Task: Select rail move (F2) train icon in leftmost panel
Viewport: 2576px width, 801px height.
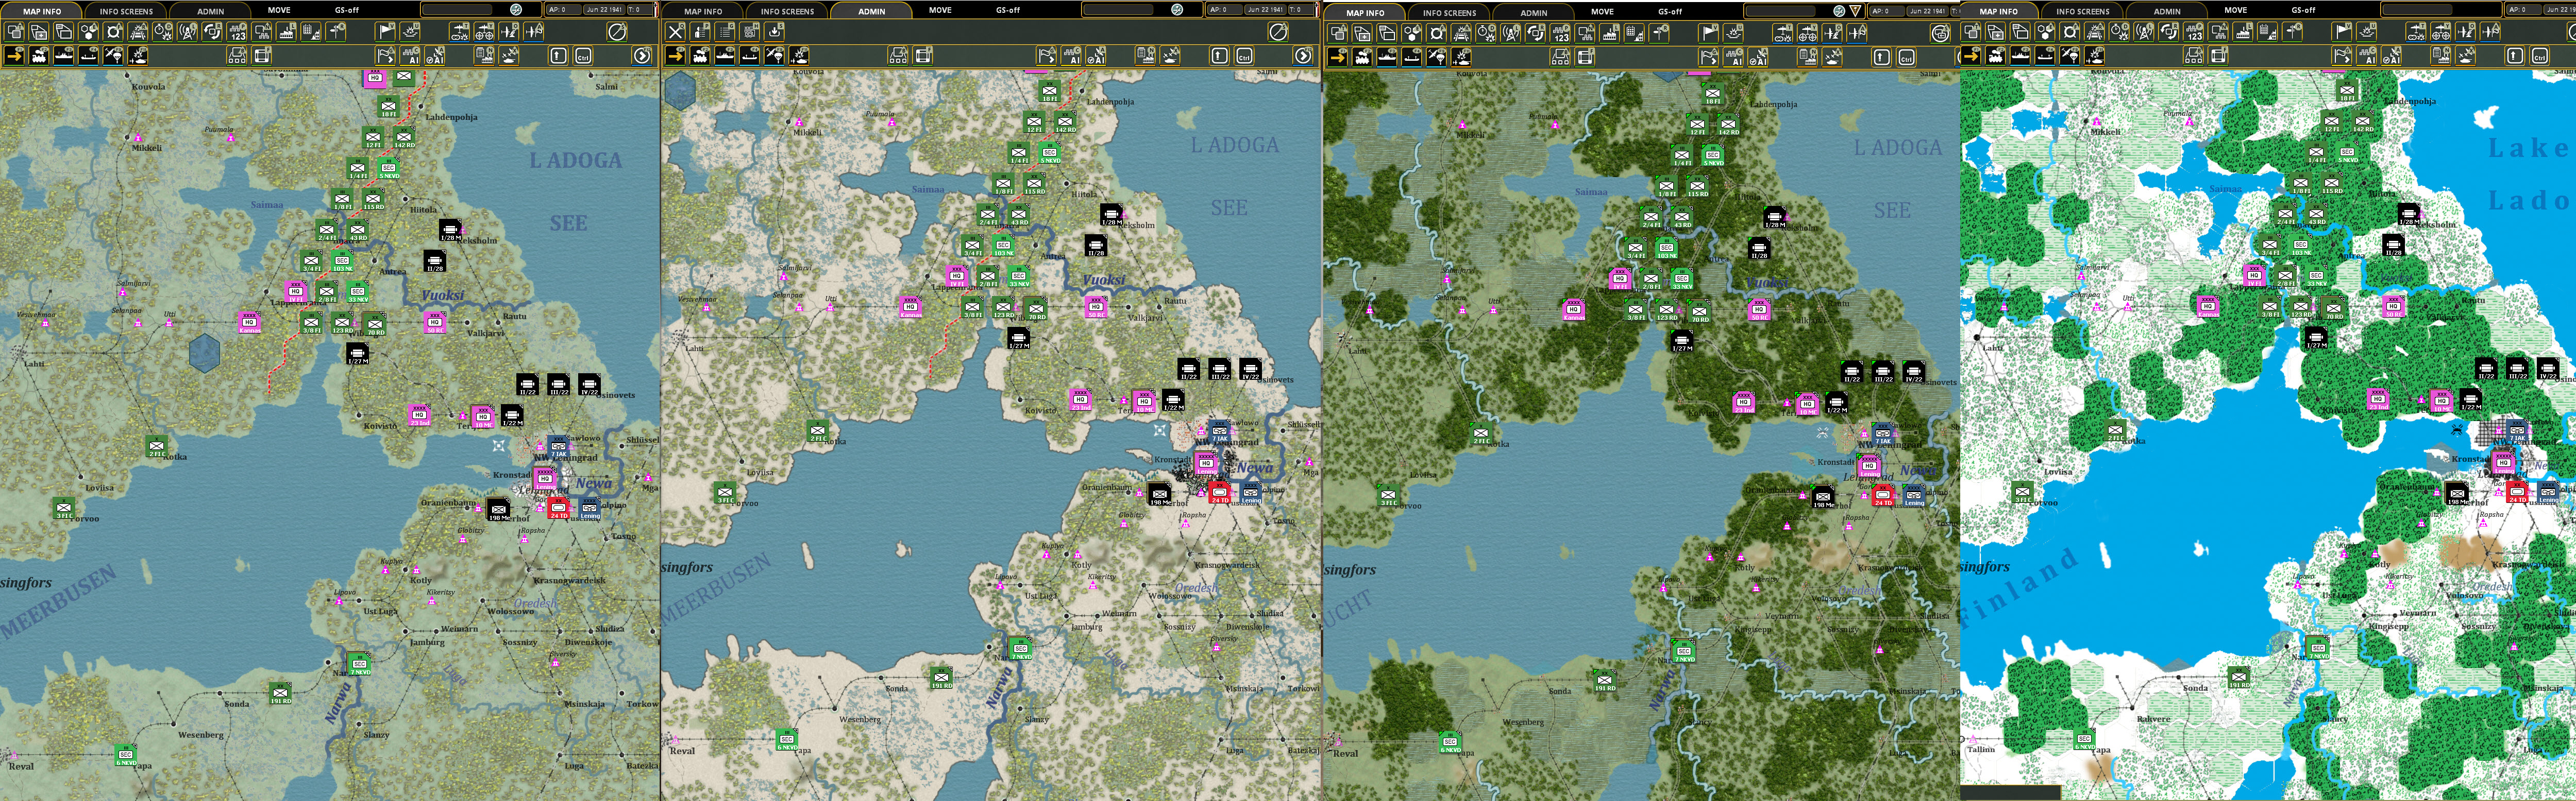Action: point(39,56)
